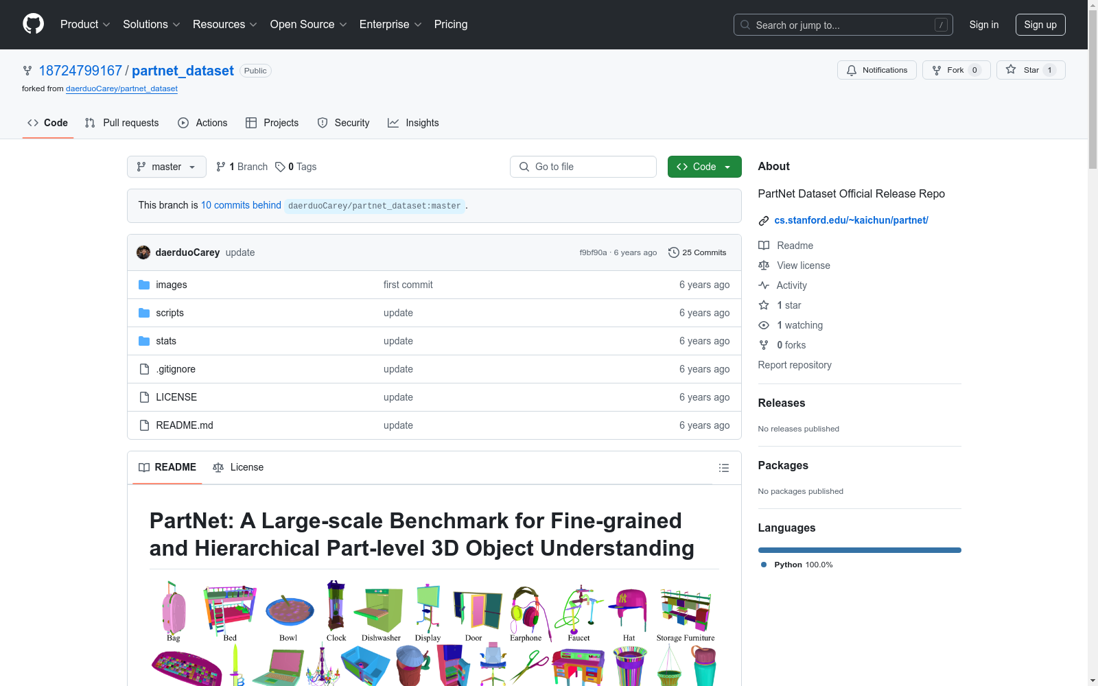
Task: Open the cs.stanford.edu/~kaichun/partnet/ website link
Action: tap(852, 220)
